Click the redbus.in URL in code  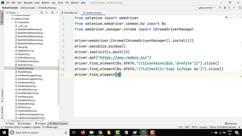123,58
